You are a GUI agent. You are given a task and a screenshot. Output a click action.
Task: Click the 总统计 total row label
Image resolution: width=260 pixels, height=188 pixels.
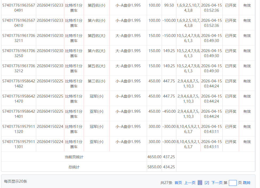tap(74, 167)
